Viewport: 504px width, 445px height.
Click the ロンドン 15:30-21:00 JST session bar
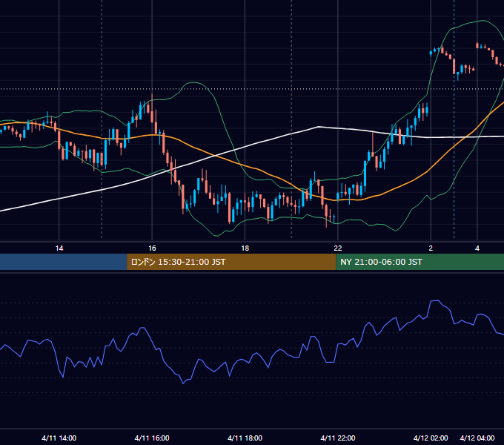pos(231,262)
